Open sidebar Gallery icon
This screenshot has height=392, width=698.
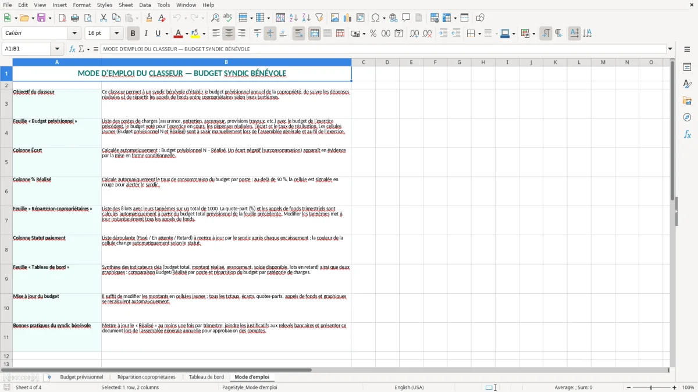(687, 100)
